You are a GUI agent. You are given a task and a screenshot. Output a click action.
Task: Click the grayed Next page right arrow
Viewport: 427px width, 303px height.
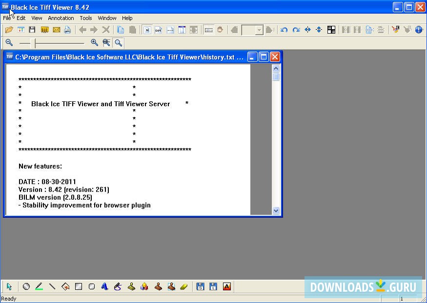(94, 30)
